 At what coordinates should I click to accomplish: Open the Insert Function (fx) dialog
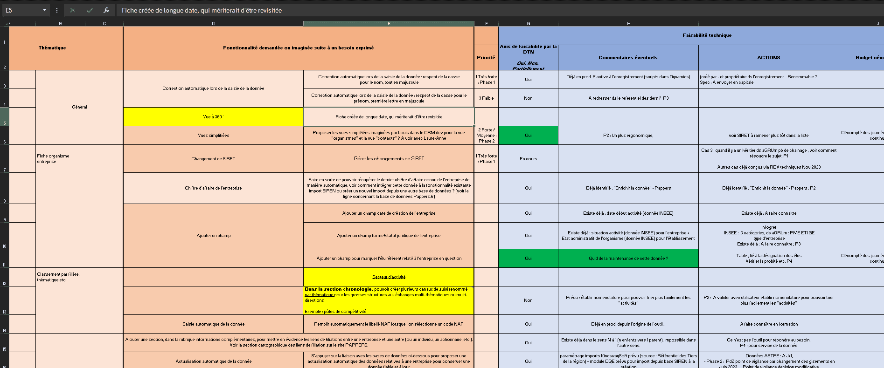pyautogui.click(x=106, y=10)
